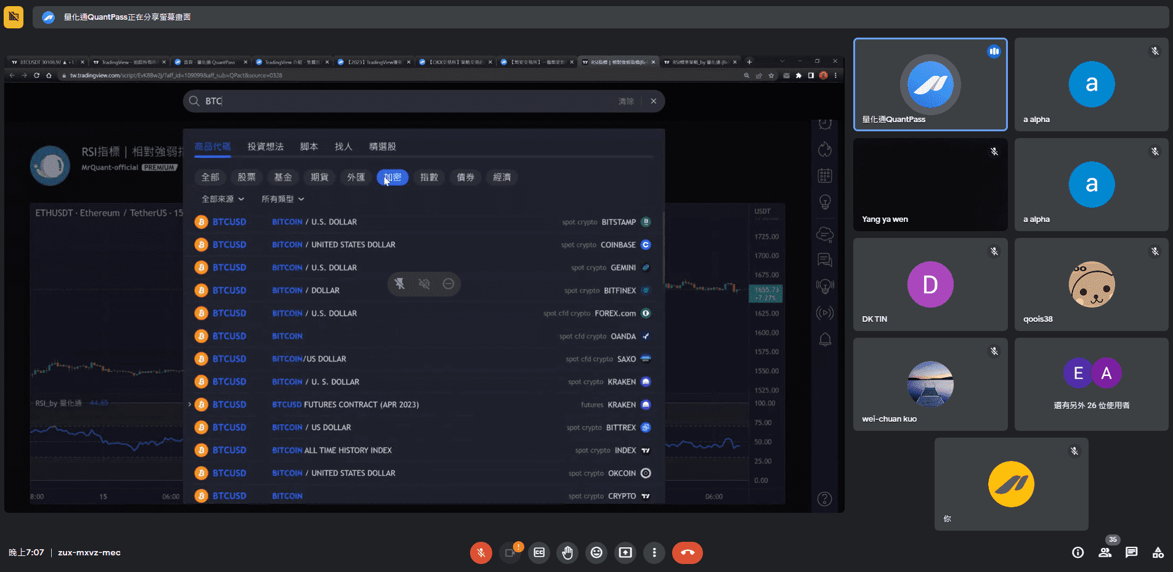Screen dimensions: 1173x572
Task: Open the ideas lightbulb icon in the sidebar
Action: (x=825, y=202)
